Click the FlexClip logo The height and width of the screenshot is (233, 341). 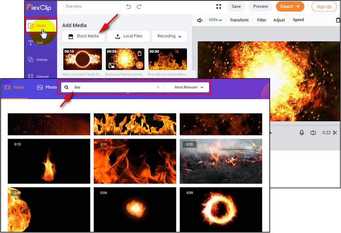(x=39, y=8)
